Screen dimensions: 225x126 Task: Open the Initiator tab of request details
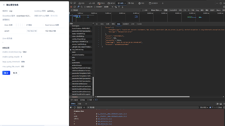(126, 24)
